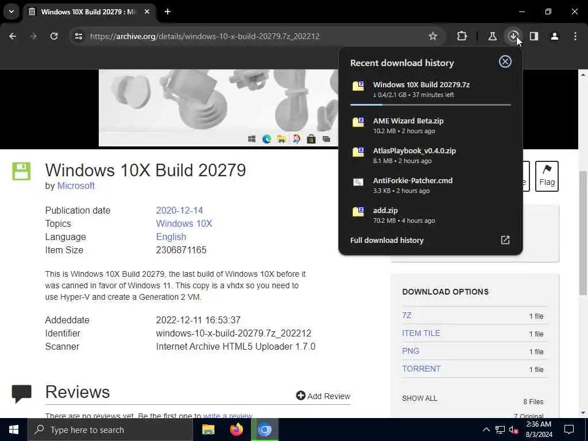Show hidden system tray icons
Image resolution: width=588 pixels, height=441 pixels.
point(486,430)
